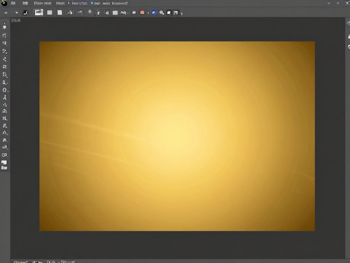Click the blue circular icon in the top toolbar

tap(154, 13)
